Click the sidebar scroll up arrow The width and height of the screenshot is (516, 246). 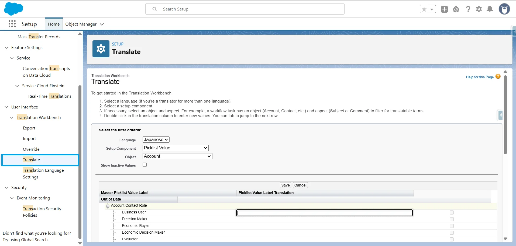coord(80,34)
